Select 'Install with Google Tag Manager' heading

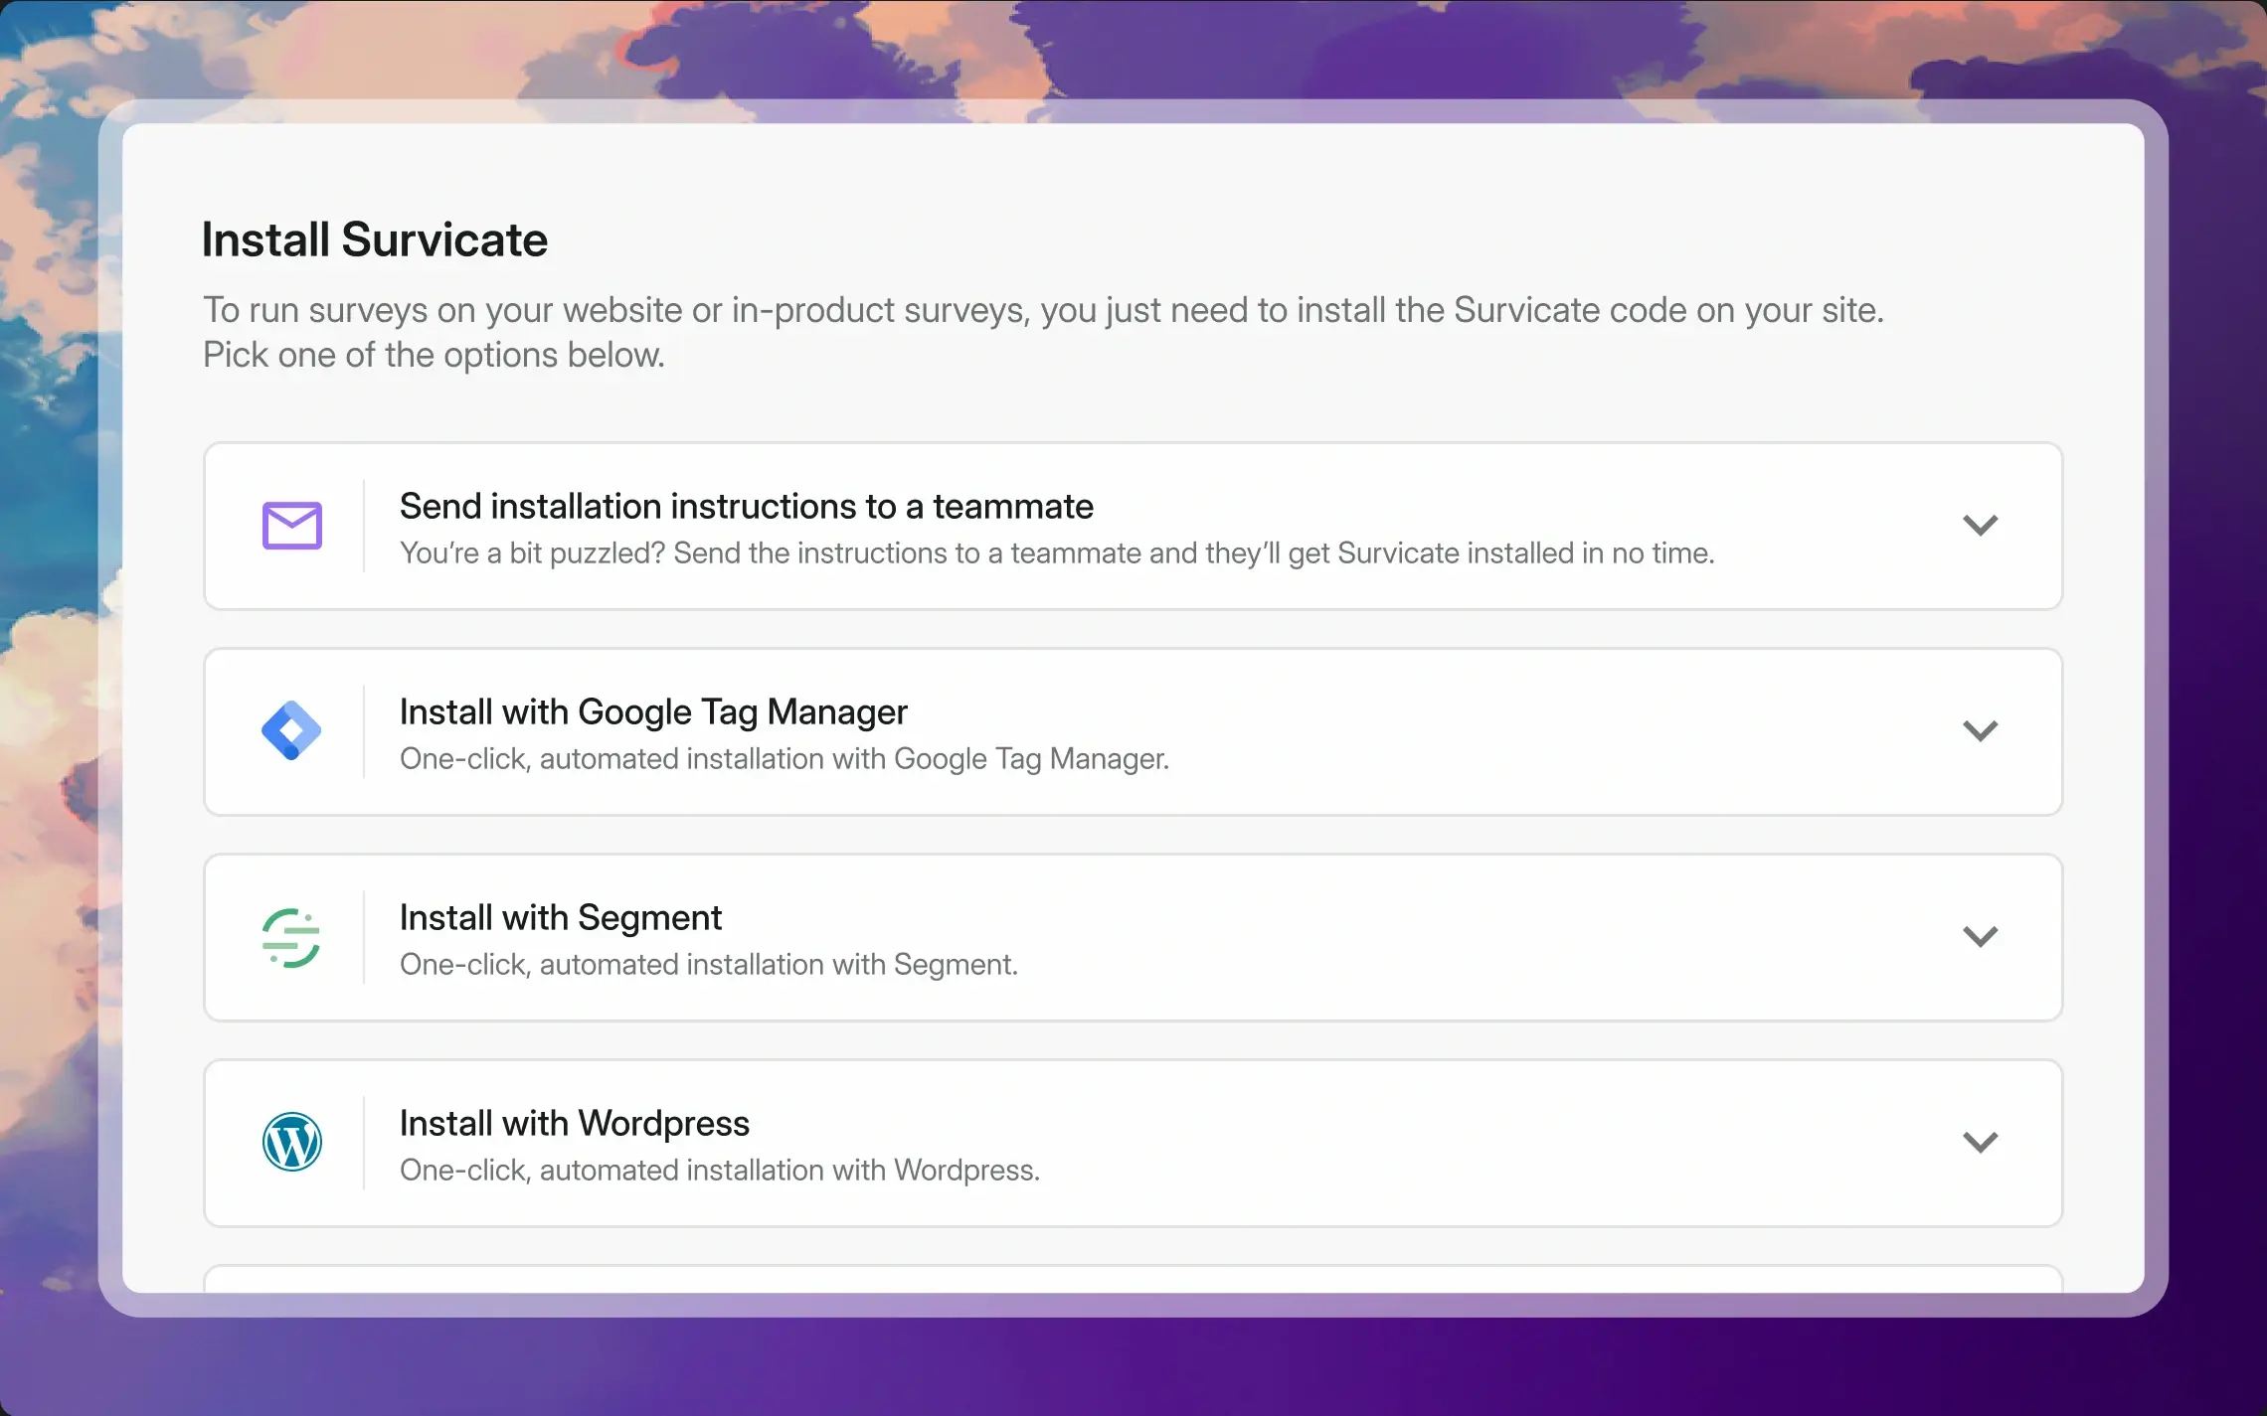pos(653,712)
